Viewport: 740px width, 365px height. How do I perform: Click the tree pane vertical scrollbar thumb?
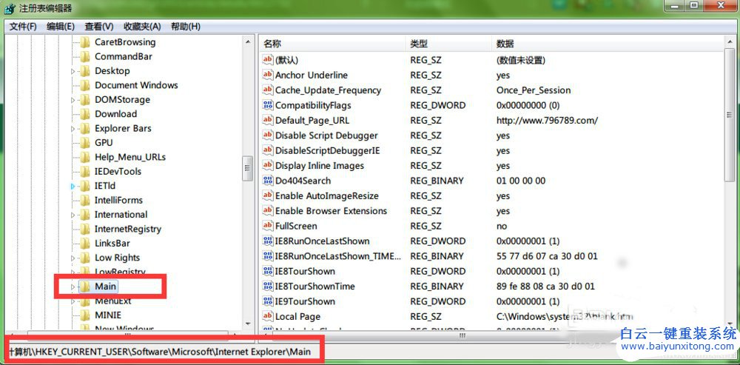coord(248,168)
